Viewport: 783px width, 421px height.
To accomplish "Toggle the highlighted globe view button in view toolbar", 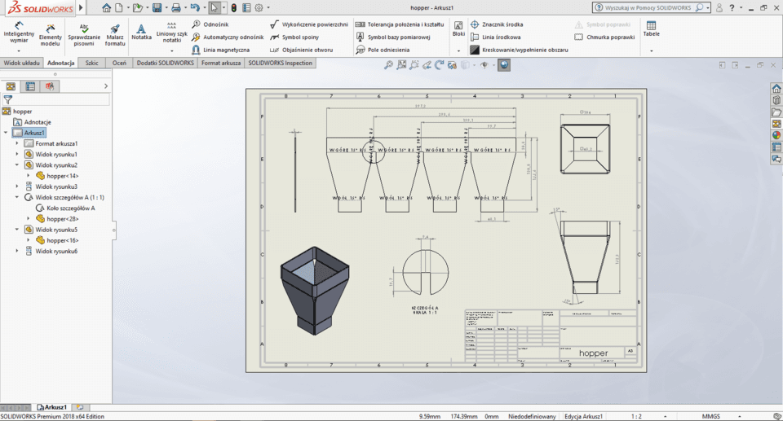I will coord(504,64).
